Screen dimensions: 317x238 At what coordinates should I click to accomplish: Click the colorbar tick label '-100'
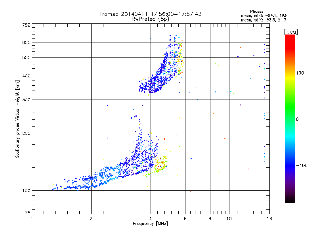tap(302, 165)
